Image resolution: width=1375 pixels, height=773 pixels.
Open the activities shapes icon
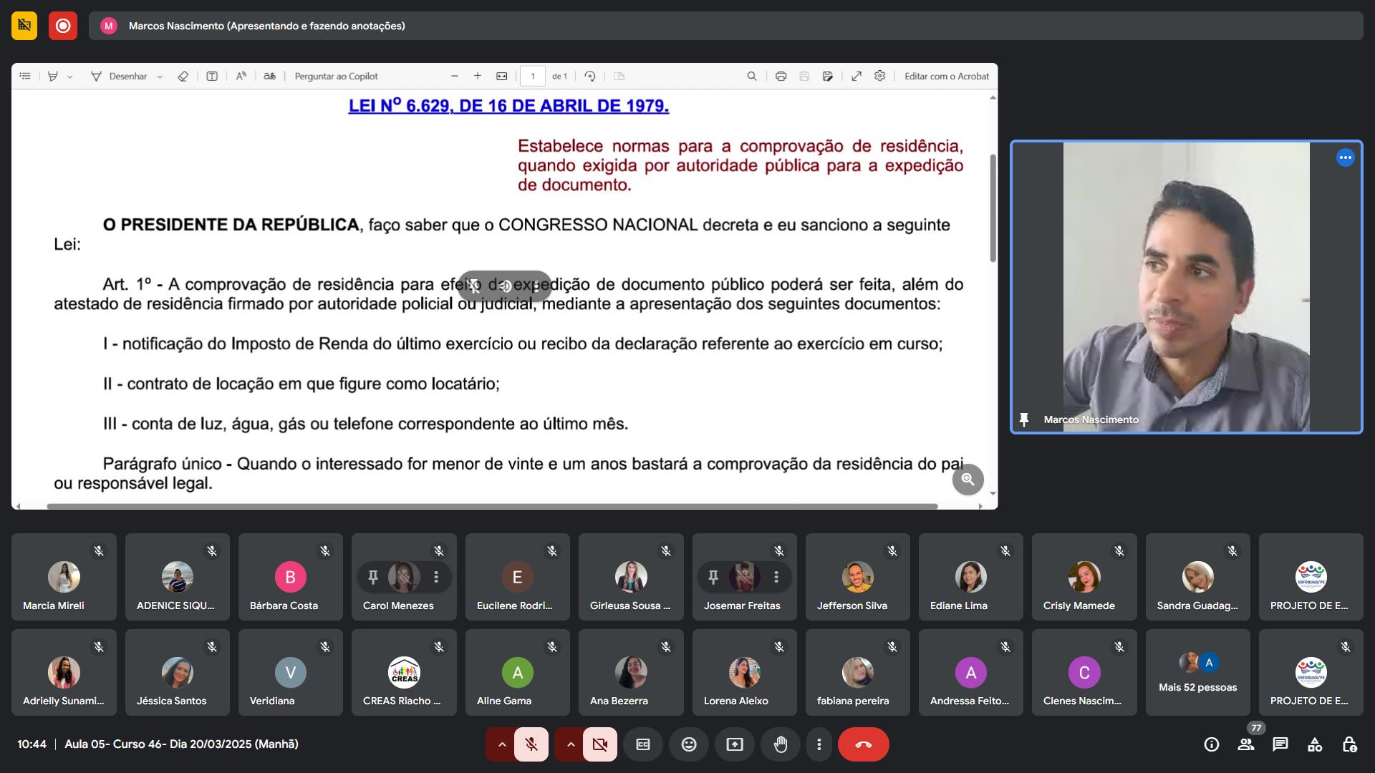tap(1315, 744)
